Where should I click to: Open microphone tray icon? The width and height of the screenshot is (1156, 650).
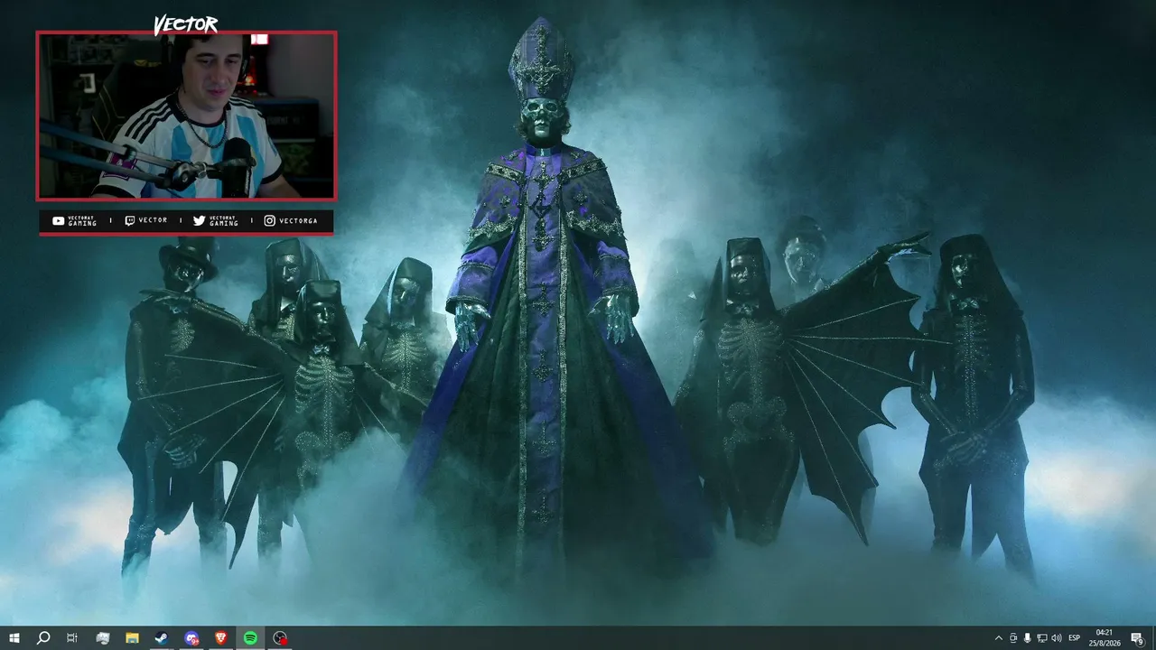tap(1028, 638)
